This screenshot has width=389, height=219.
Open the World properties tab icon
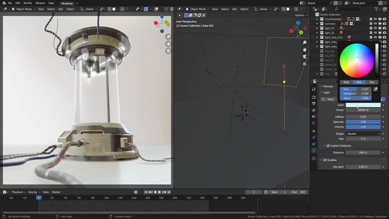pos(314,123)
